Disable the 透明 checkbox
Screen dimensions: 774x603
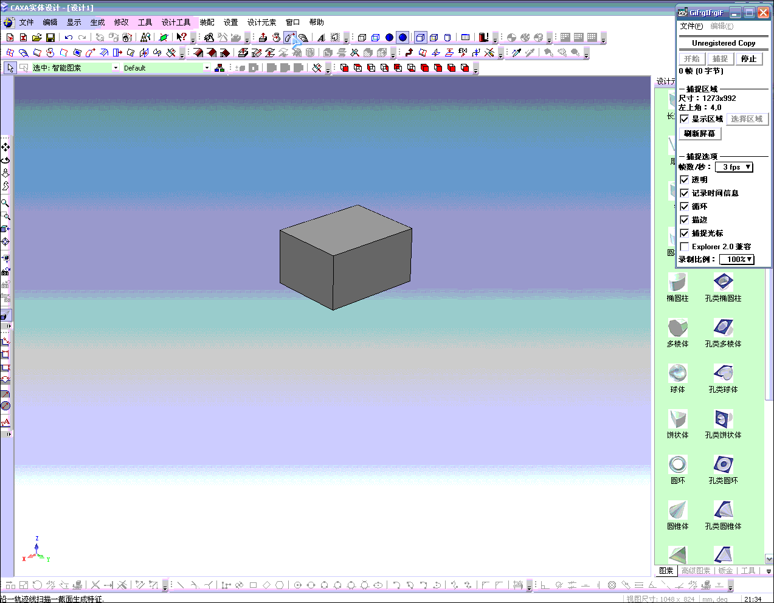coord(684,179)
